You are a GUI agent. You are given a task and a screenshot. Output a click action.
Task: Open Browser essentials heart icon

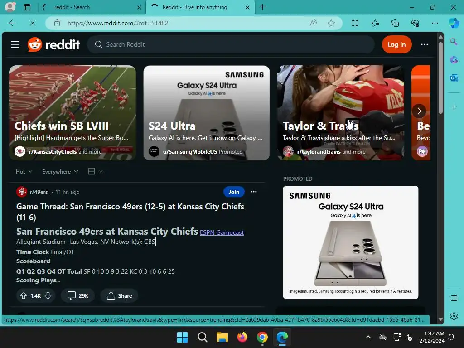(415, 23)
